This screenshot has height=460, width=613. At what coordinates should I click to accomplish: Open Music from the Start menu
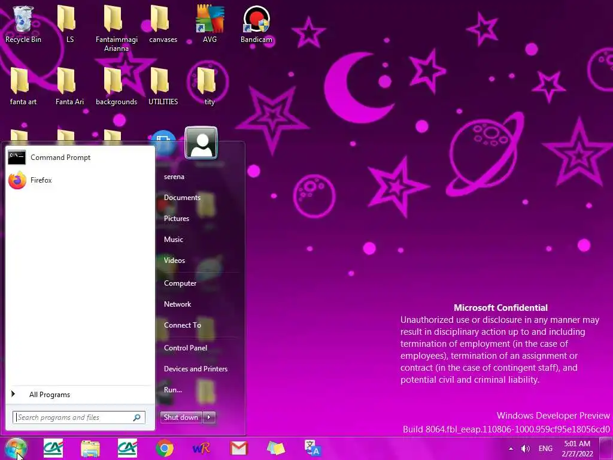[173, 240]
